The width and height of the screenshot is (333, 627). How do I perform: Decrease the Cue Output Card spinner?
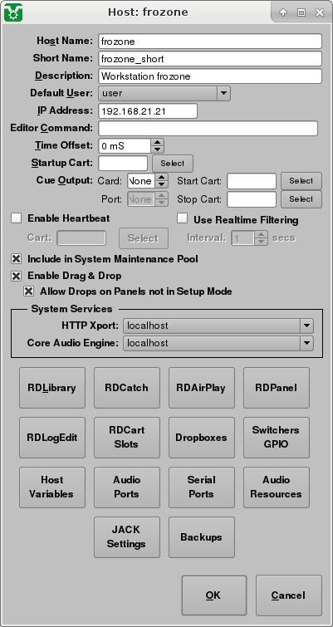pos(161,184)
